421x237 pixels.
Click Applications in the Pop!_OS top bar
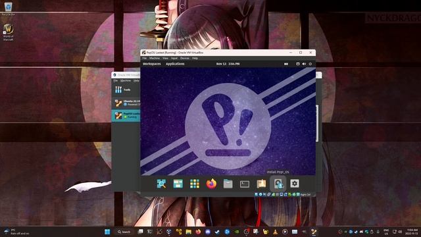[175, 64]
